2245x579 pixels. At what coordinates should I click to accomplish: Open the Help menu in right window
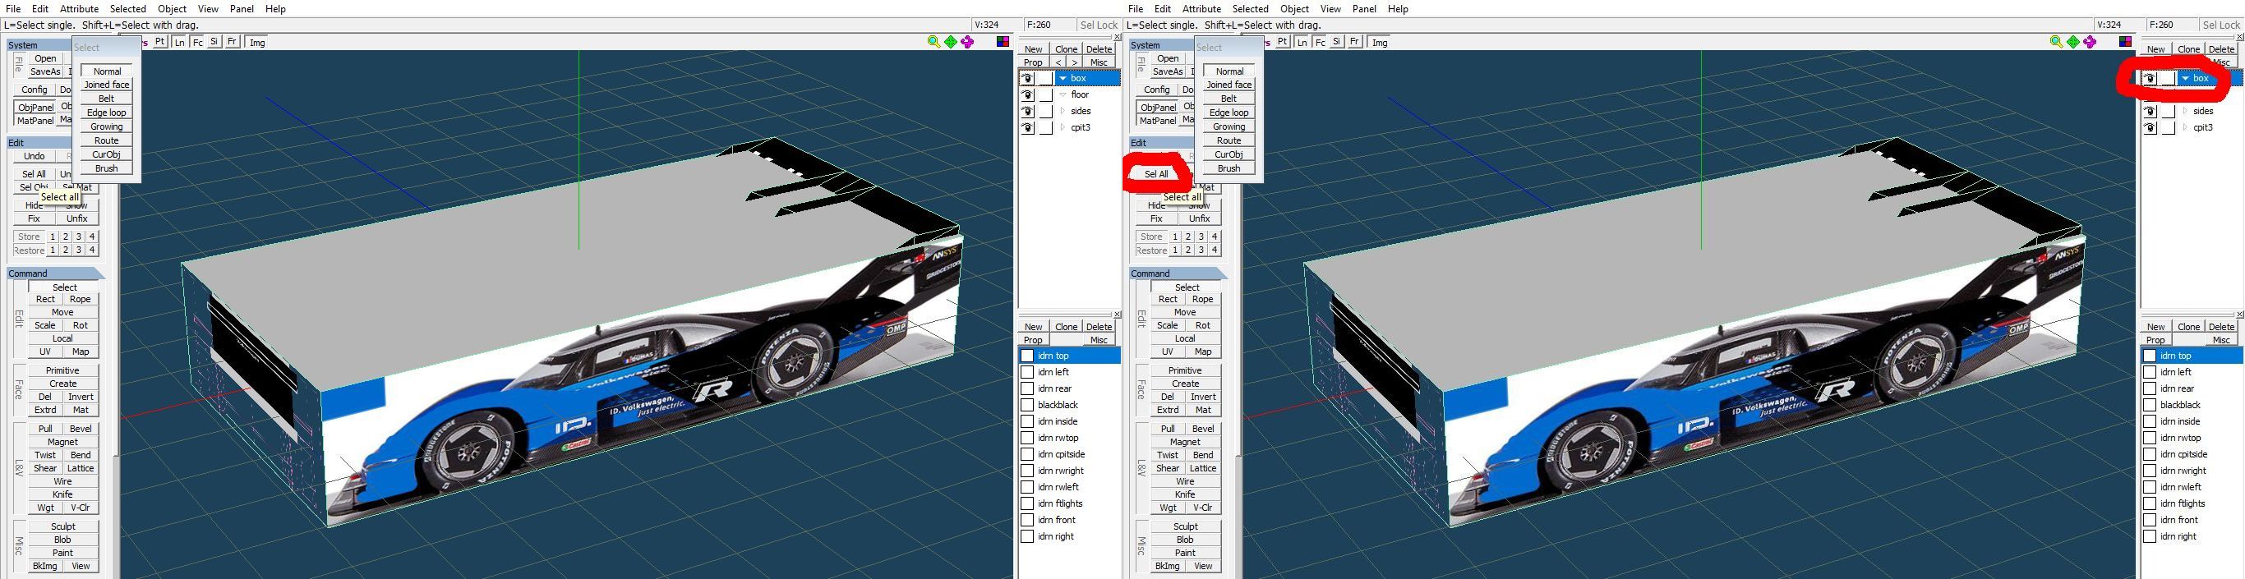(1398, 9)
